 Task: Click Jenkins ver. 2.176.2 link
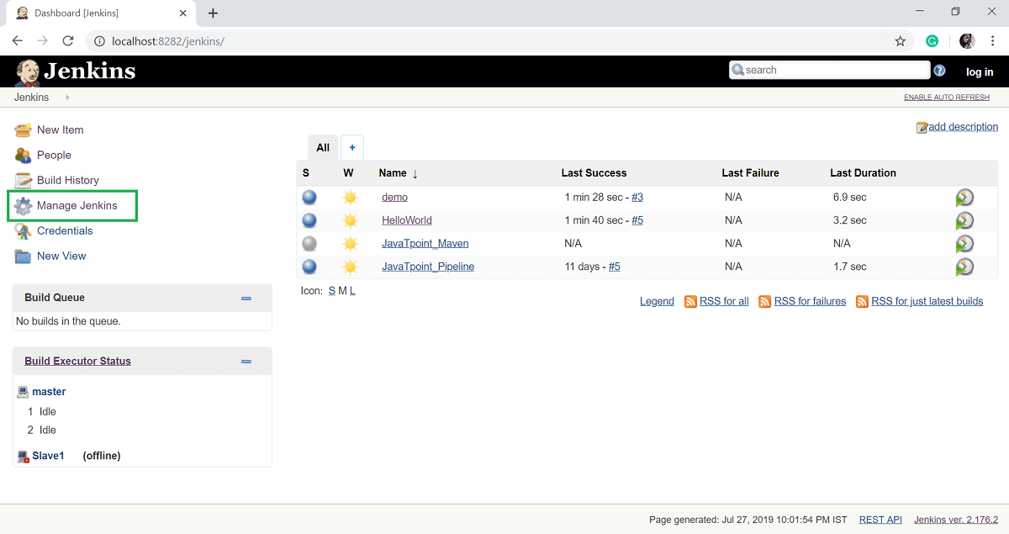(956, 520)
